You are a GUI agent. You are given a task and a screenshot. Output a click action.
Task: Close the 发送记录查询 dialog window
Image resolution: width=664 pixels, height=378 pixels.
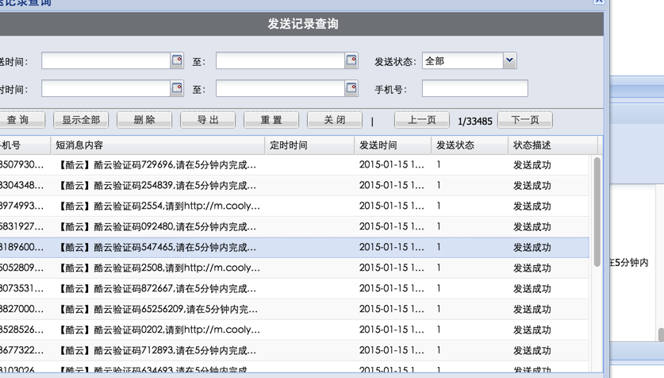pos(598,2)
